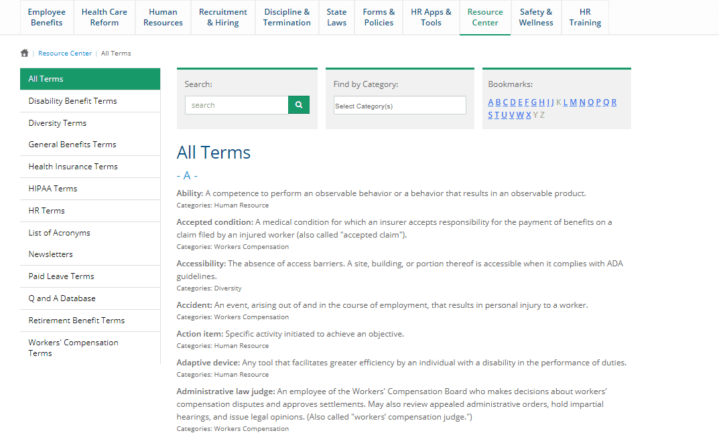719x439 pixels.
Task: Jump to bookmark letter P
Action: 598,102
